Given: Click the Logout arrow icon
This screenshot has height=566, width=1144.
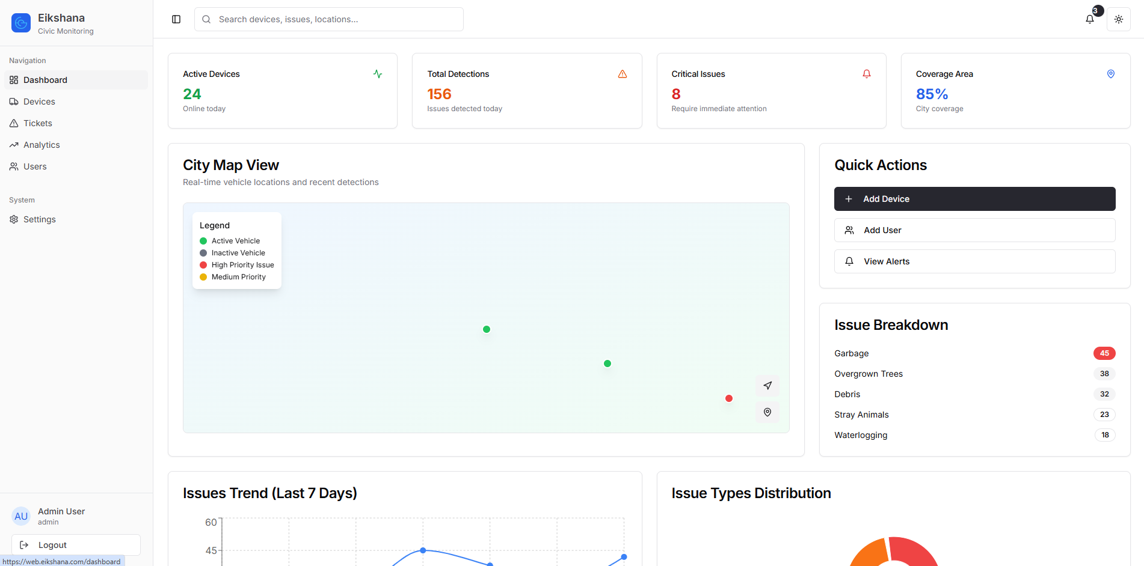Looking at the screenshot, I should (24, 545).
